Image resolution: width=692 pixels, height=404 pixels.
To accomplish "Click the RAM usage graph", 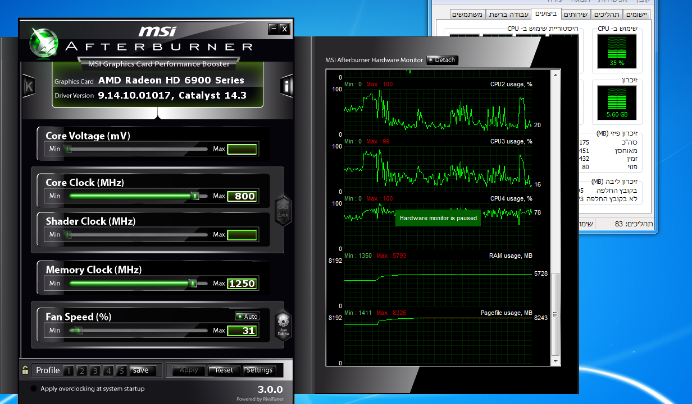I will click(x=438, y=283).
